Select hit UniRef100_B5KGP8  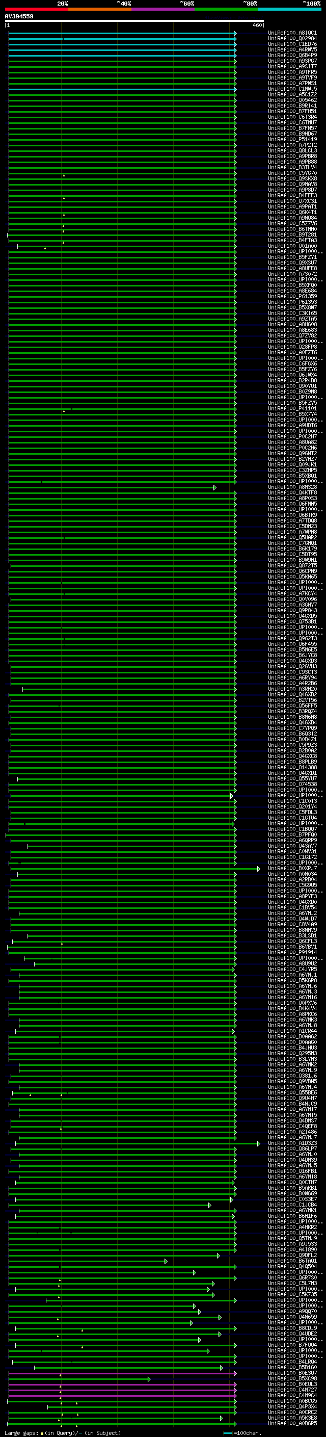point(292,981)
